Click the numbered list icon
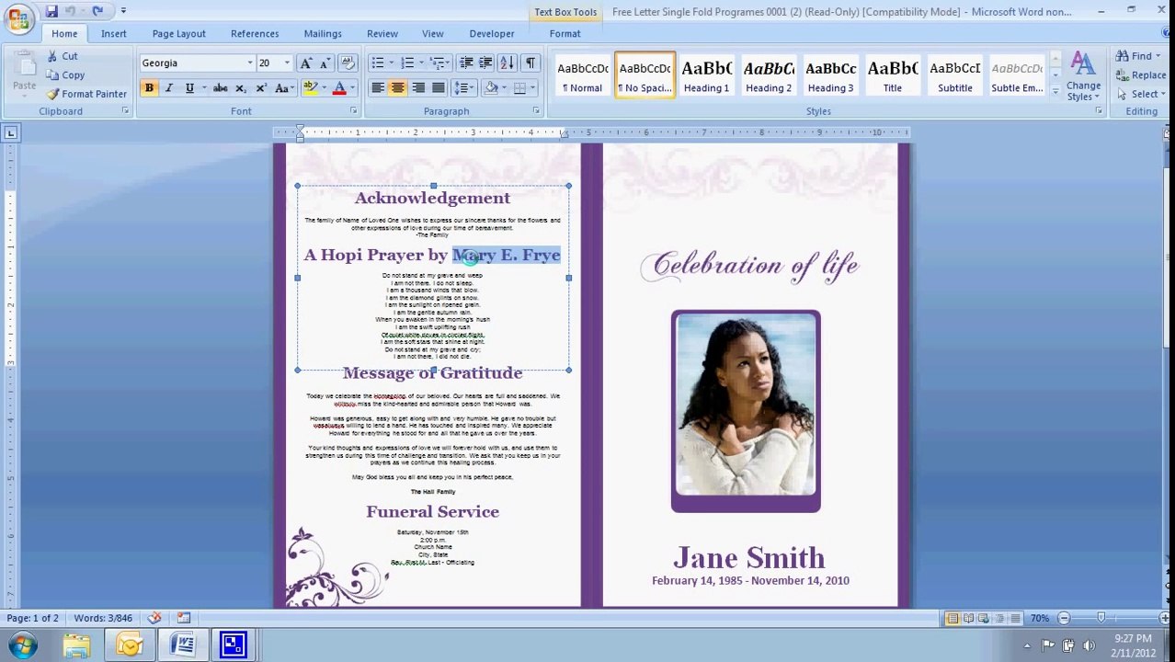 click(x=407, y=63)
